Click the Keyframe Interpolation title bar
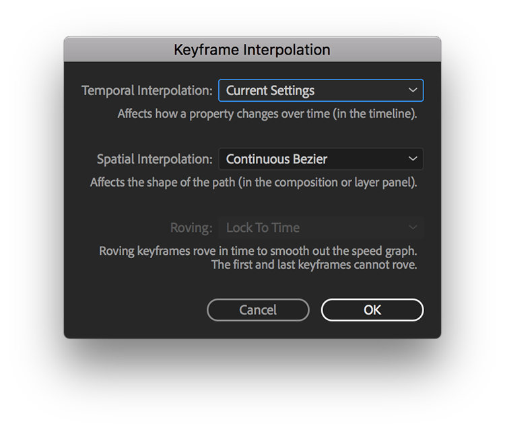This screenshot has width=505, height=430. pos(252,50)
